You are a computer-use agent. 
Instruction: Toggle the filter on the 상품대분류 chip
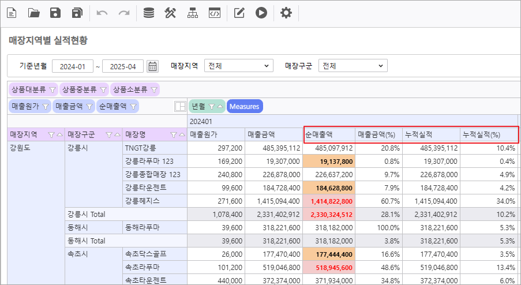coord(52,90)
